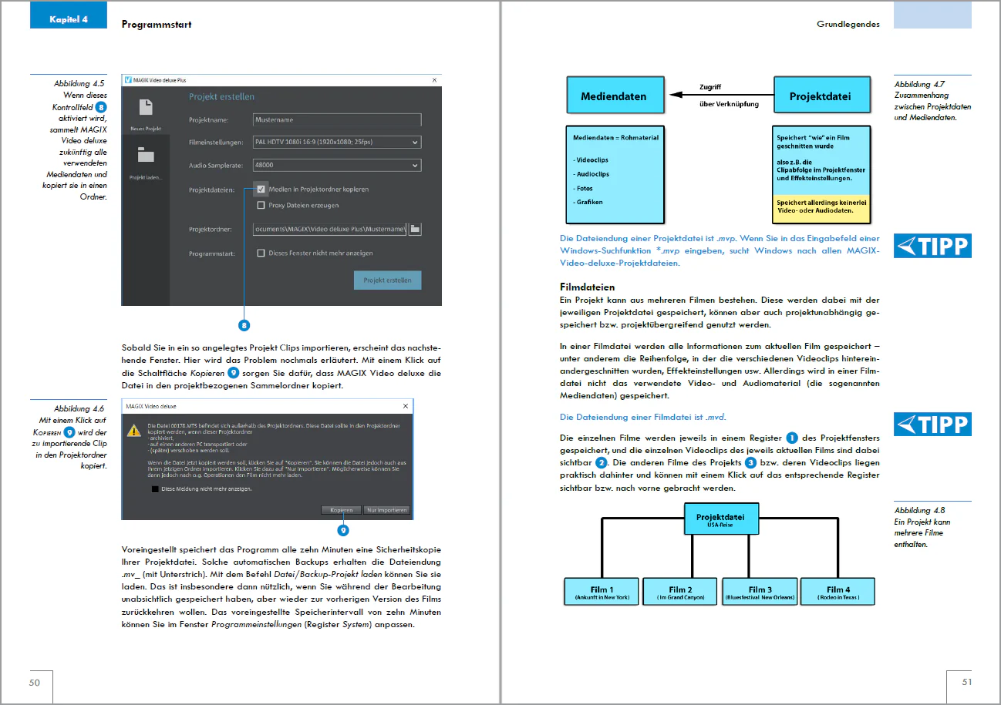Click the Kopieren button
This screenshot has width=1001, height=705.
click(x=342, y=510)
